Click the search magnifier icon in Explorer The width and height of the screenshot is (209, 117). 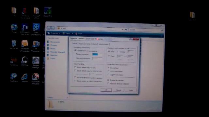pyautogui.click(x=162, y=31)
